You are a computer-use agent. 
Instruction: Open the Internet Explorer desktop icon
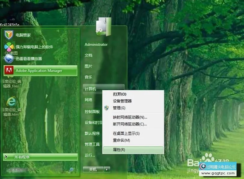[11, 101]
